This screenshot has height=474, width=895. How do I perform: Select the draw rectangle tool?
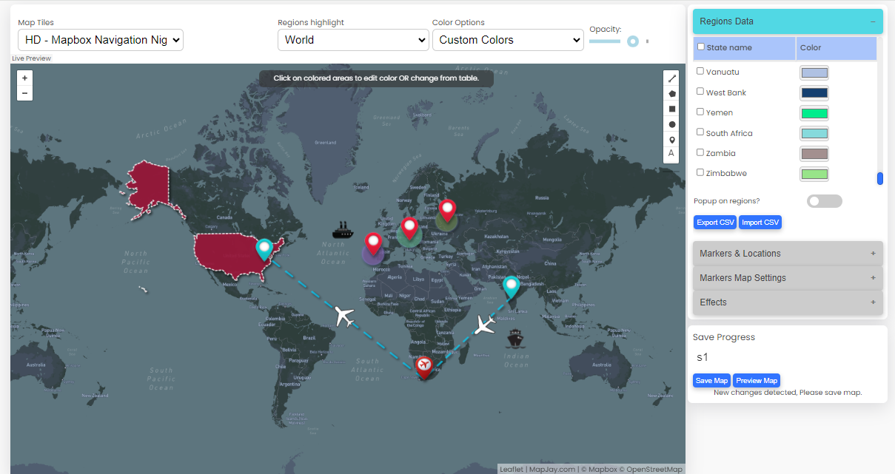click(671, 109)
